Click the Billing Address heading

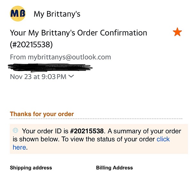click(x=115, y=168)
